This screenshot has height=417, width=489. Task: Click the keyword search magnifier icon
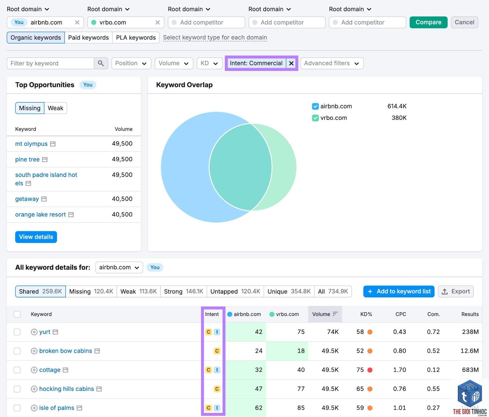101,63
